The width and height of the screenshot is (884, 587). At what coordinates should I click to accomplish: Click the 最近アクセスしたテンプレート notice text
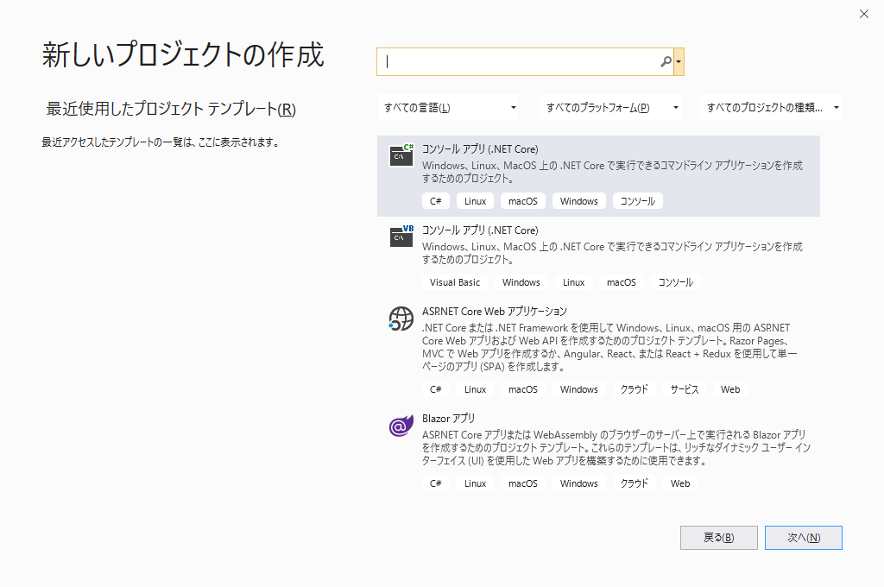coord(161,142)
